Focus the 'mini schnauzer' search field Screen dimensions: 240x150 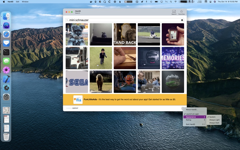125,20
